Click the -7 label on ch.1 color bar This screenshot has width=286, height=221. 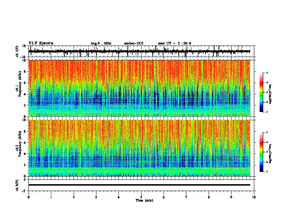pos(266,112)
